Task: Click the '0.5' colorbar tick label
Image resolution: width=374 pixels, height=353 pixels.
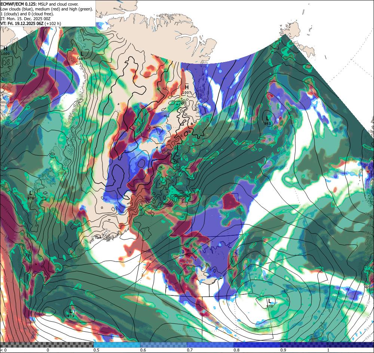Action: tap(96, 350)
